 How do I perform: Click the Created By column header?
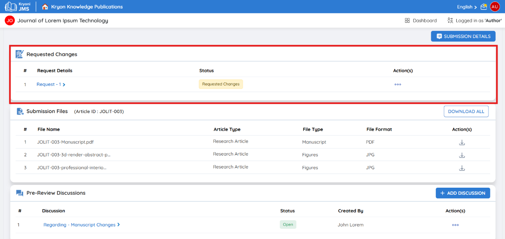351,211
